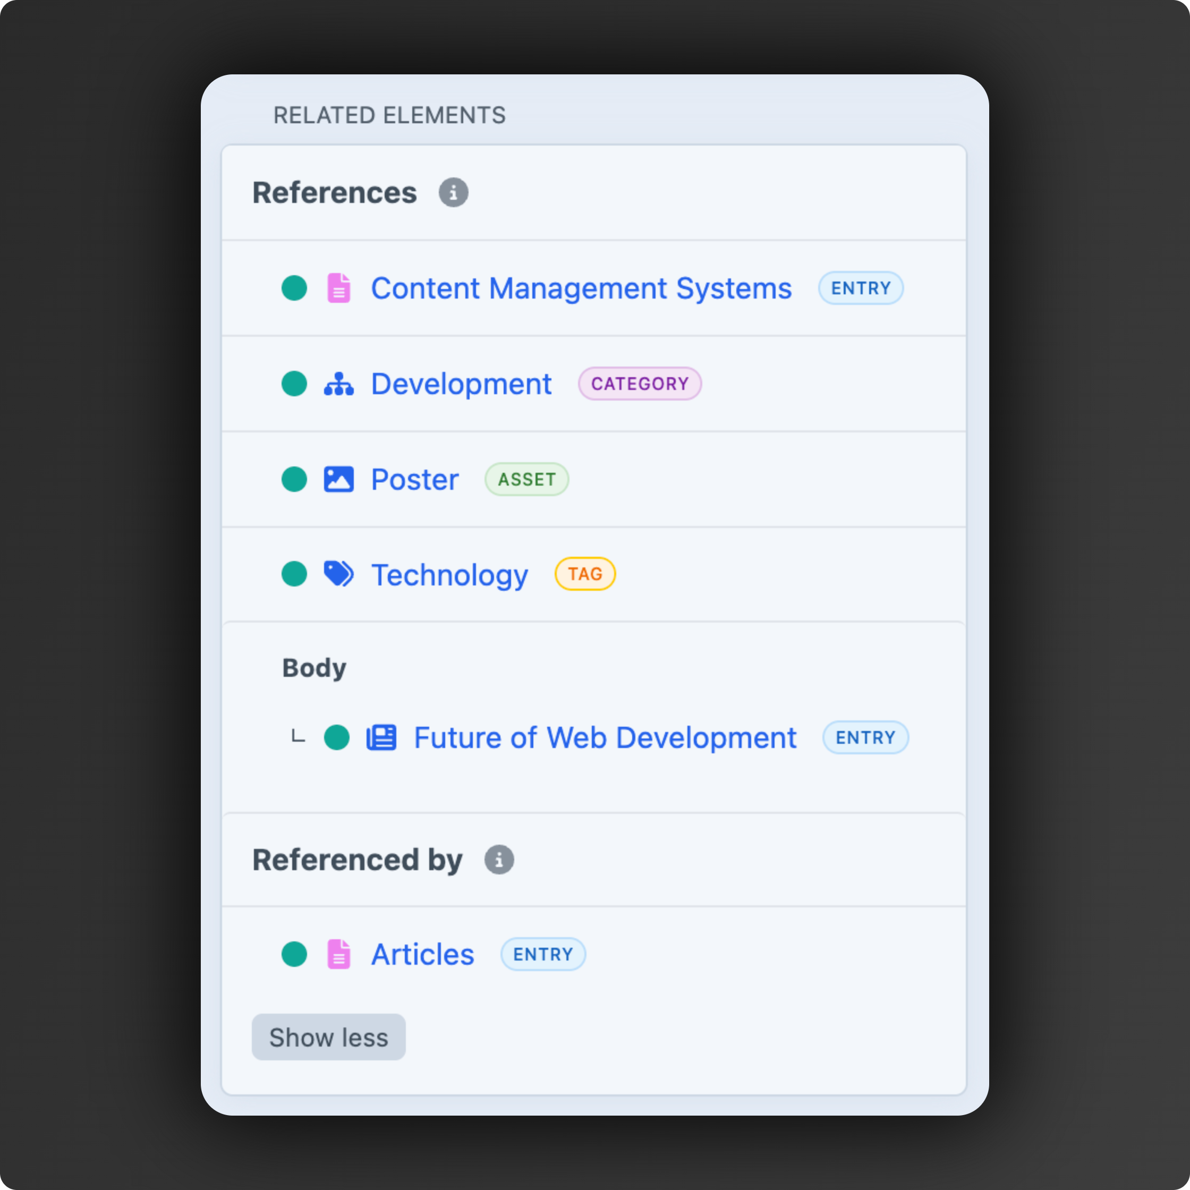Viewport: 1190px width, 1190px height.
Task: Open the Articles entry
Action: coord(422,954)
